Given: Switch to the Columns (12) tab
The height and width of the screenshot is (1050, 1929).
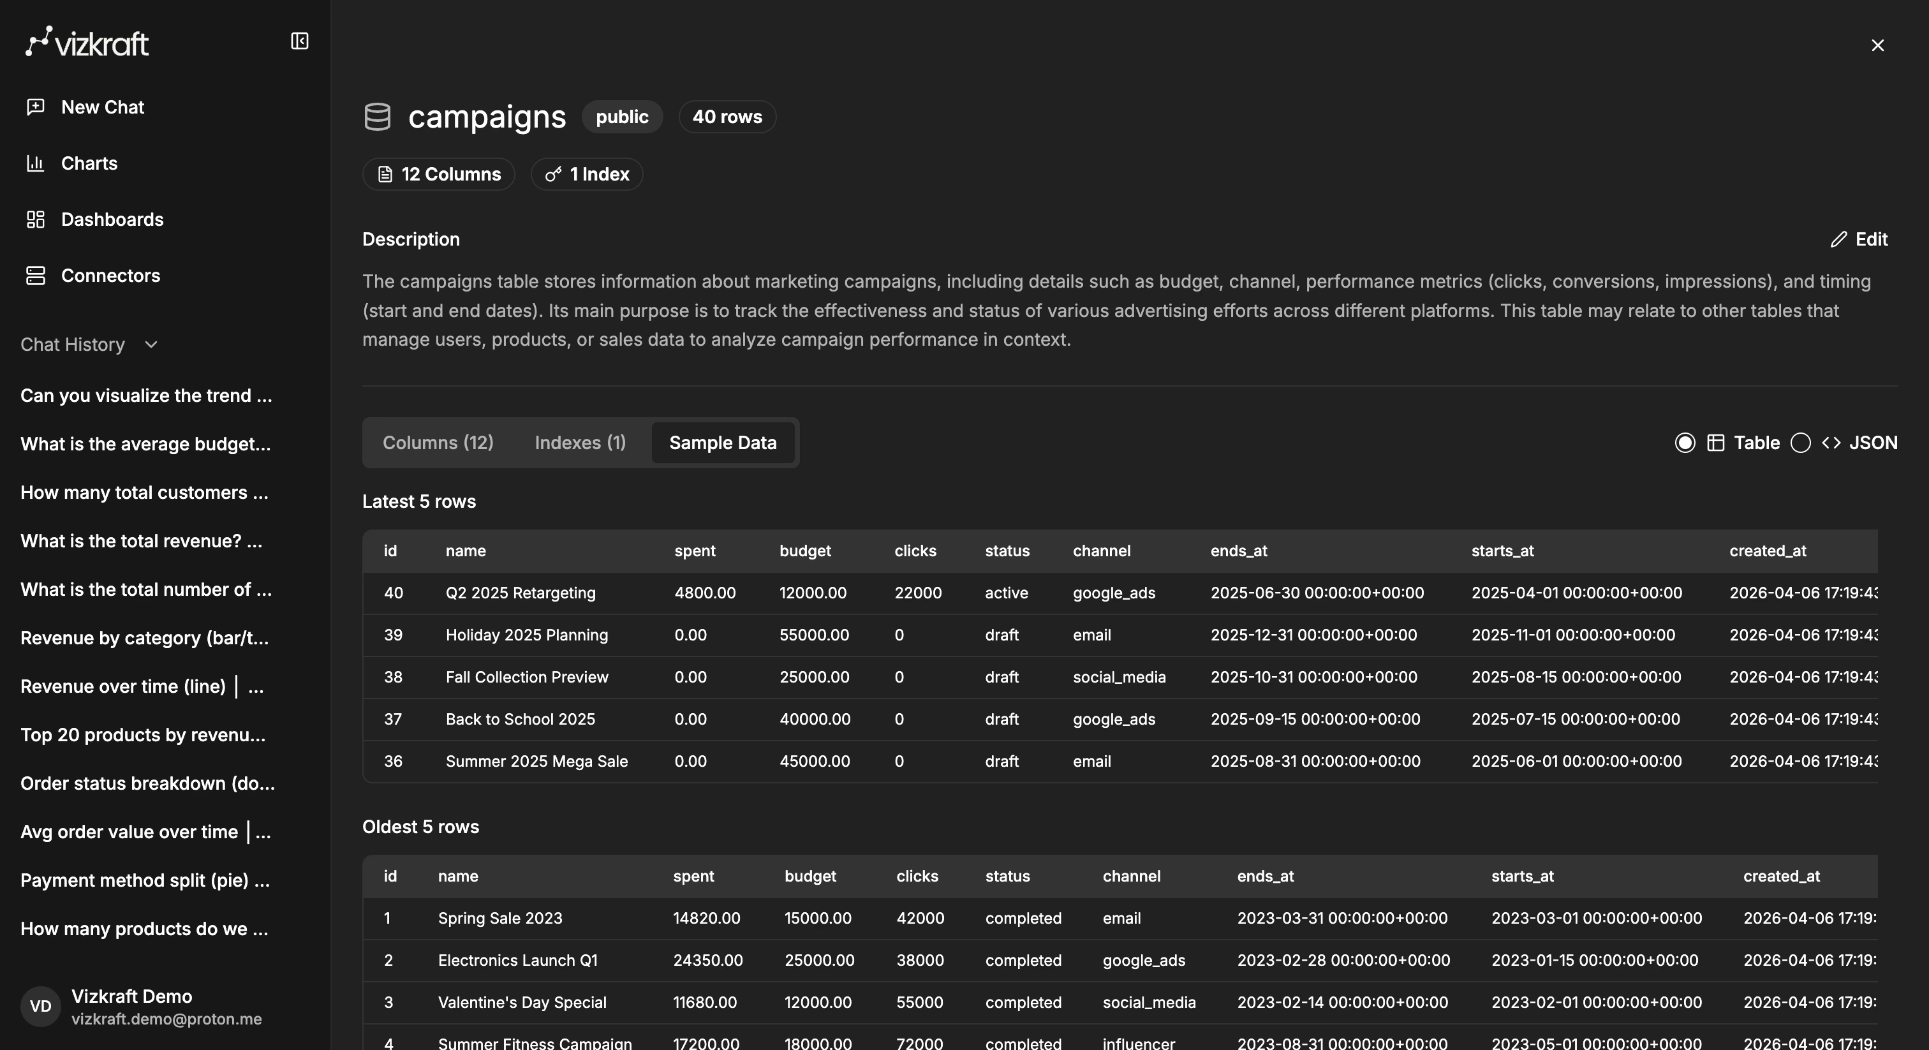Looking at the screenshot, I should coord(438,443).
